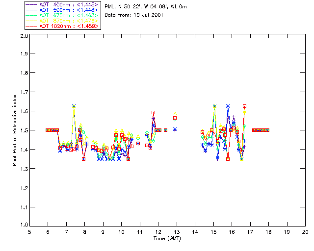Click the time-axis tick label 19
The width and height of the screenshot is (314, 251).
(287, 232)
